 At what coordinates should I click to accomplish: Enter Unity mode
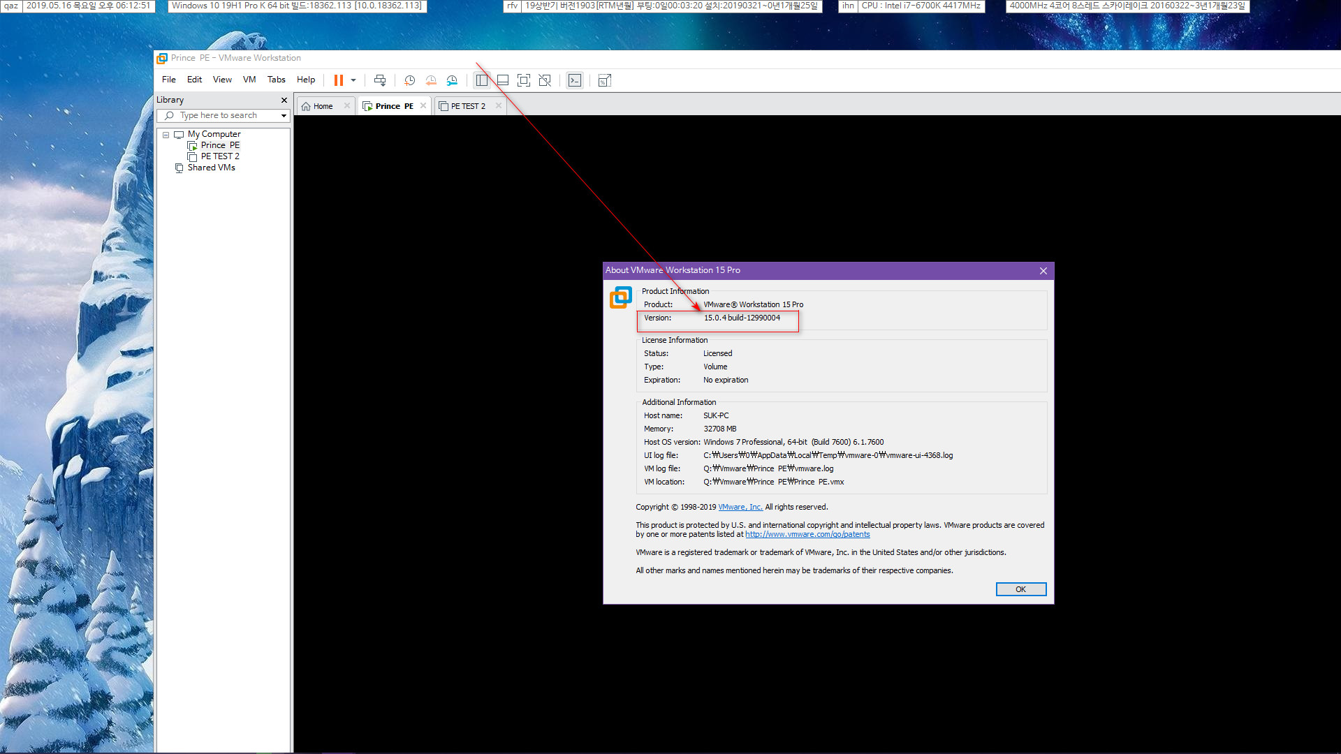click(545, 80)
